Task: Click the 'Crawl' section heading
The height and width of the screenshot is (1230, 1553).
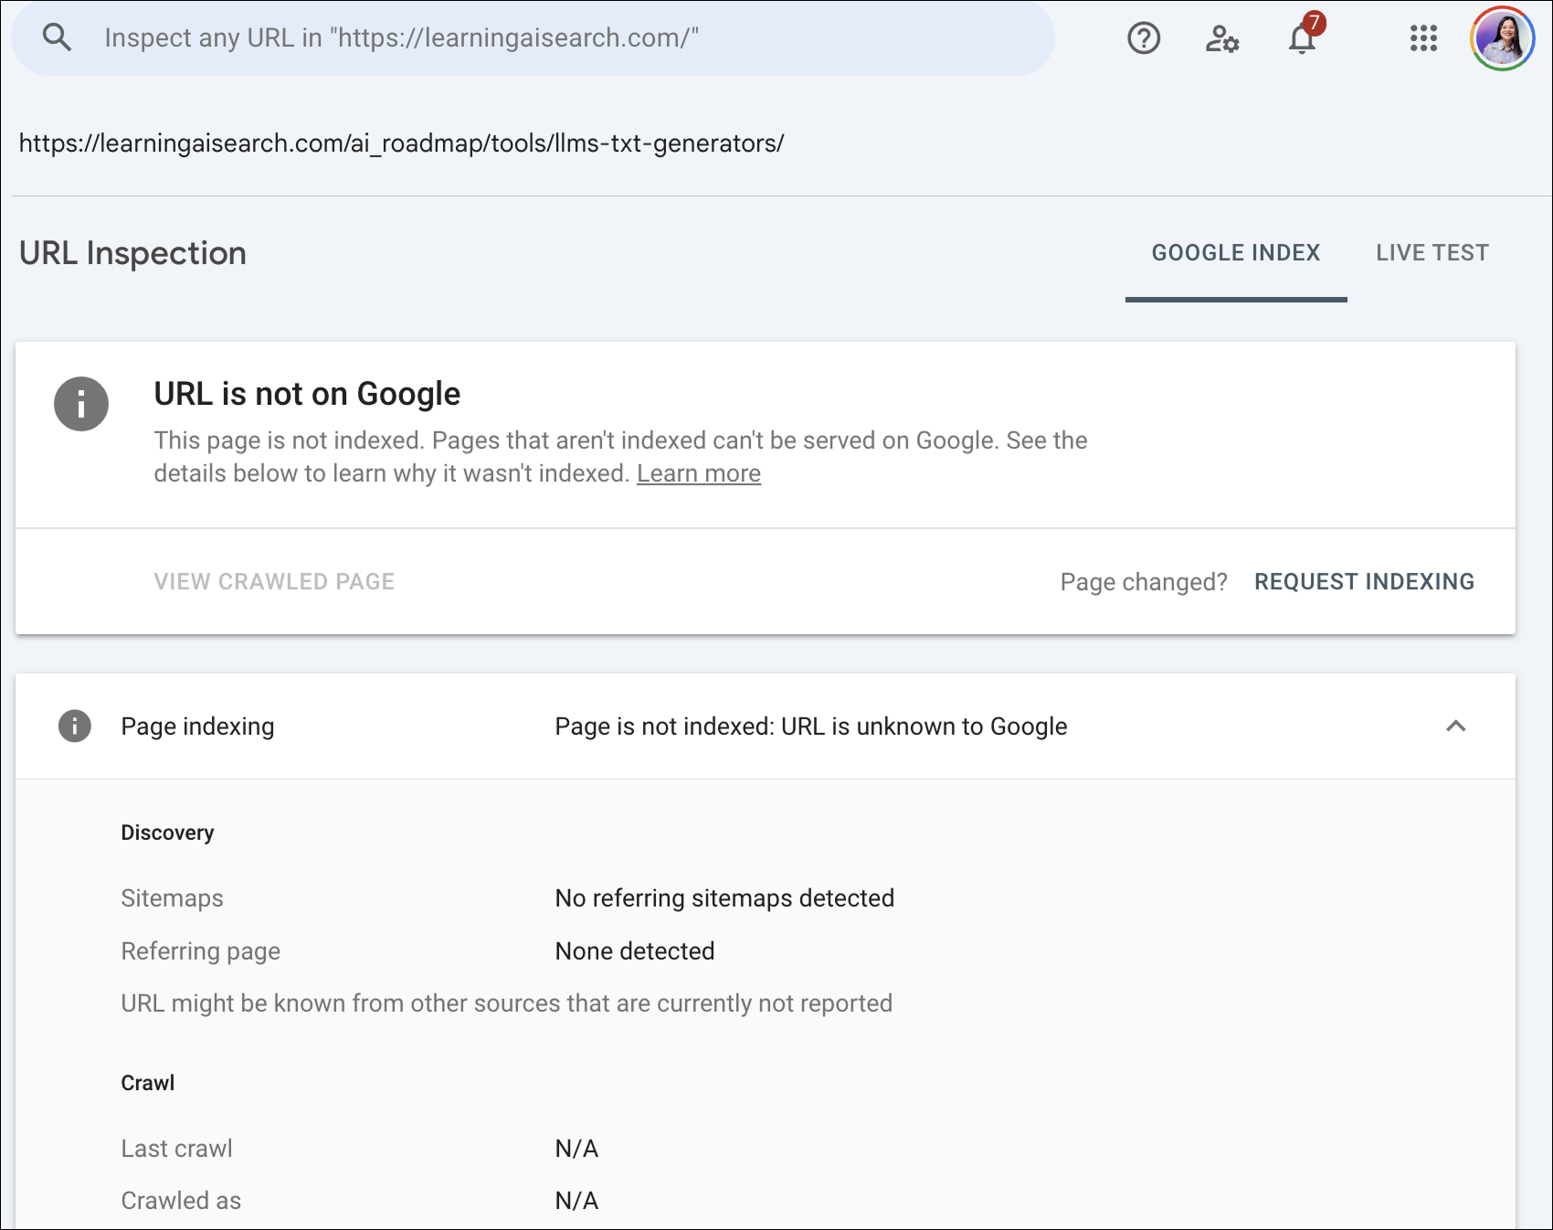Action: pyautogui.click(x=147, y=1083)
